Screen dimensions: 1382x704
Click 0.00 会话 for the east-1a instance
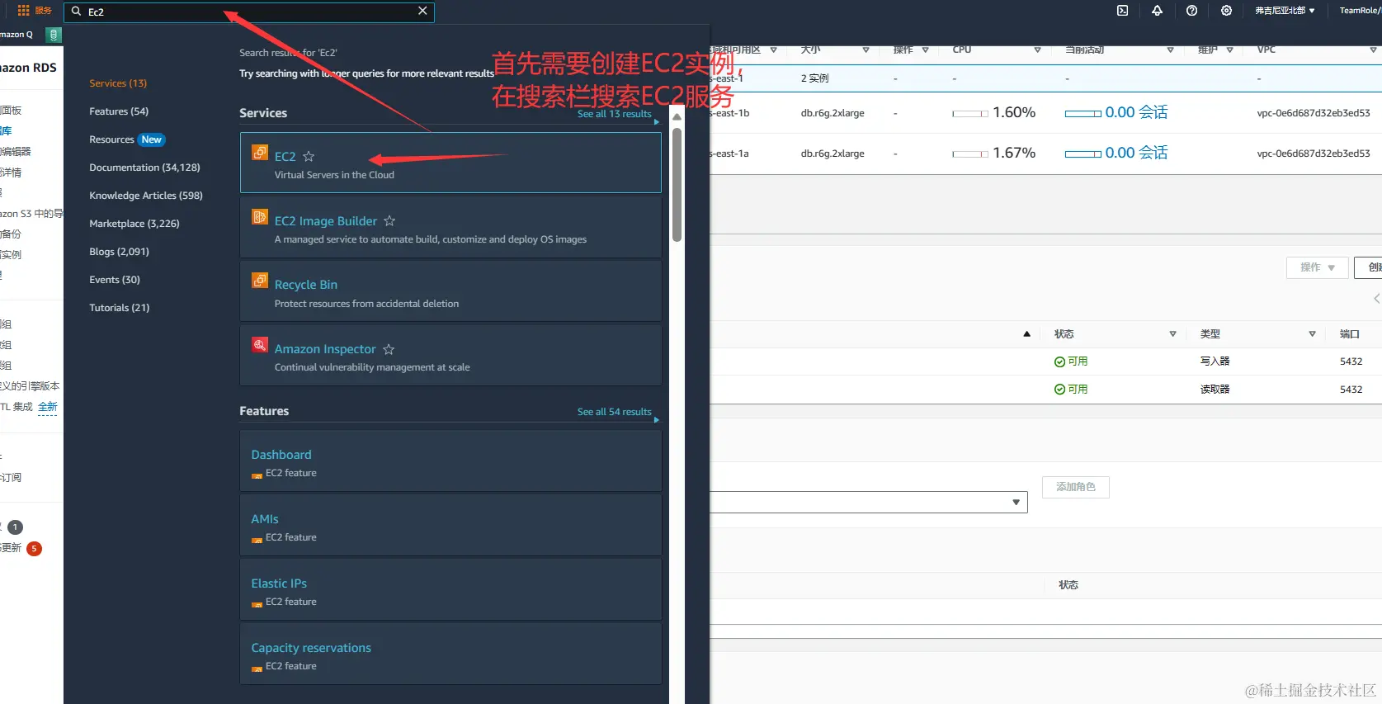coord(1136,153)
